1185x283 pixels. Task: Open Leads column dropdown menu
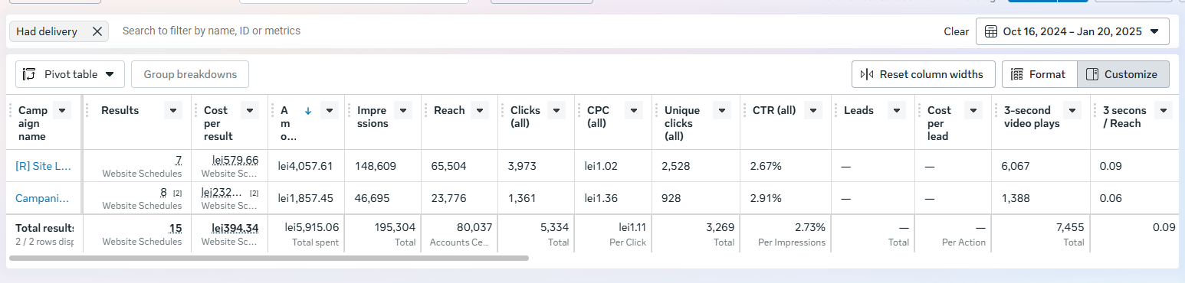pyautogui.click(x=897, y=111)
